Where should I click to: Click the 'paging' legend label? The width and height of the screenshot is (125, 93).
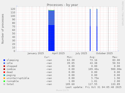(11, 75)
